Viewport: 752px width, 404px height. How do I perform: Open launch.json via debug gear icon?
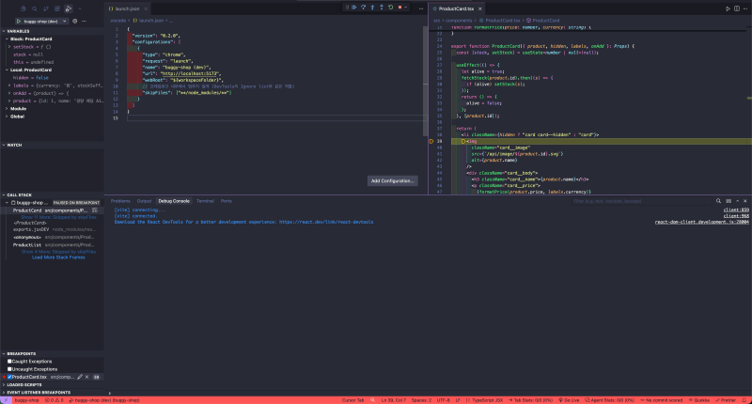75,21
